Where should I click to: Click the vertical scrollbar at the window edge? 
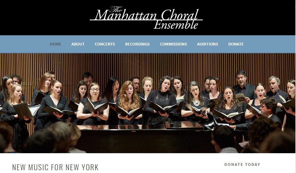coord(295,87)
